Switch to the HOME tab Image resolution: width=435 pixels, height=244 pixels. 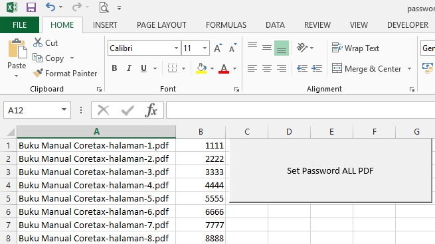point(62,25)
